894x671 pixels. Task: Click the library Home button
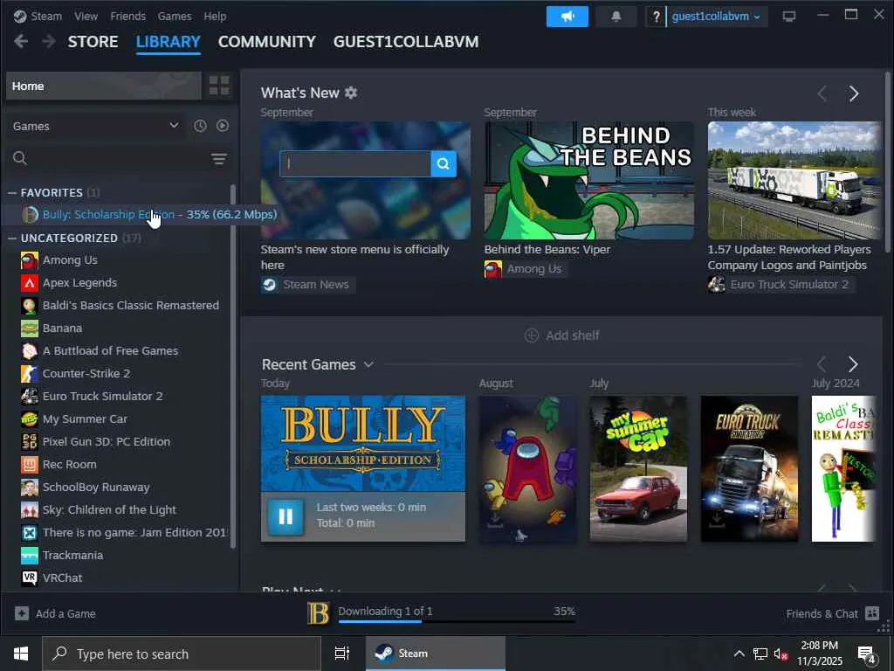pos(104,86)
